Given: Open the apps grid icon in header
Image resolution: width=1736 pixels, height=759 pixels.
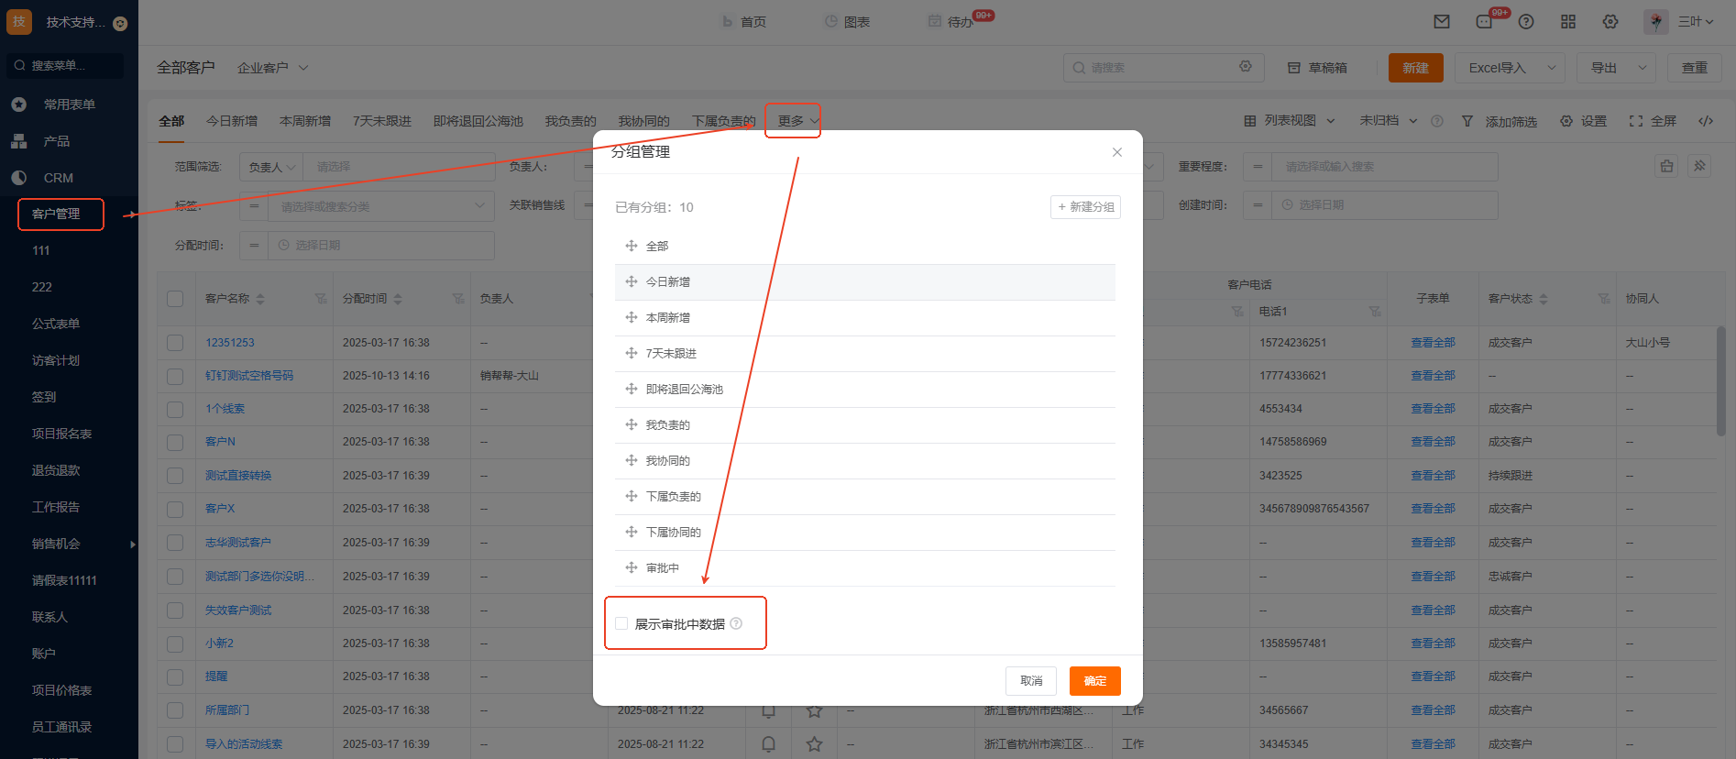Looking at the screenshot, I should point(1568,22).
